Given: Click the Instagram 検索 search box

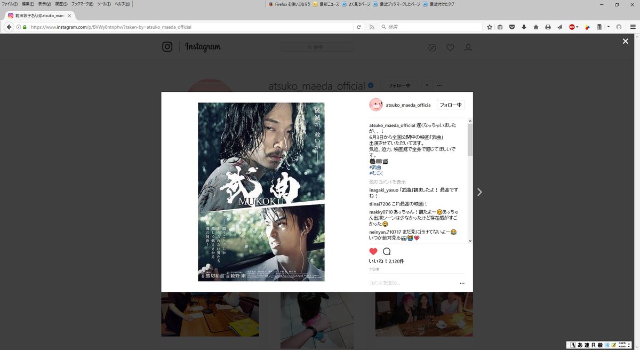Looking at the screenshot, I should point(317,47).
